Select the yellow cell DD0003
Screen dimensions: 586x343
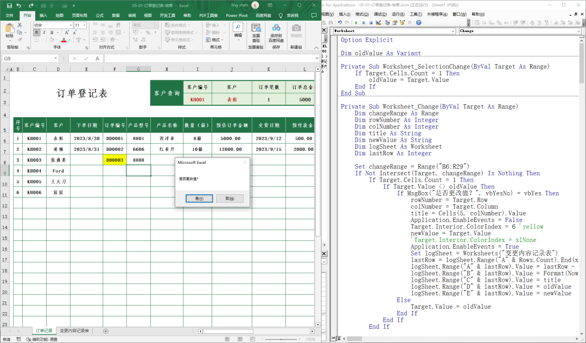click(114, 160)
